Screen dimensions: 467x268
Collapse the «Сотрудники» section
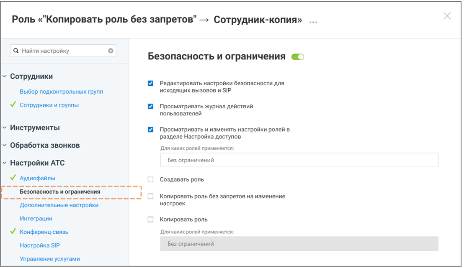click(x=5, y=77)
